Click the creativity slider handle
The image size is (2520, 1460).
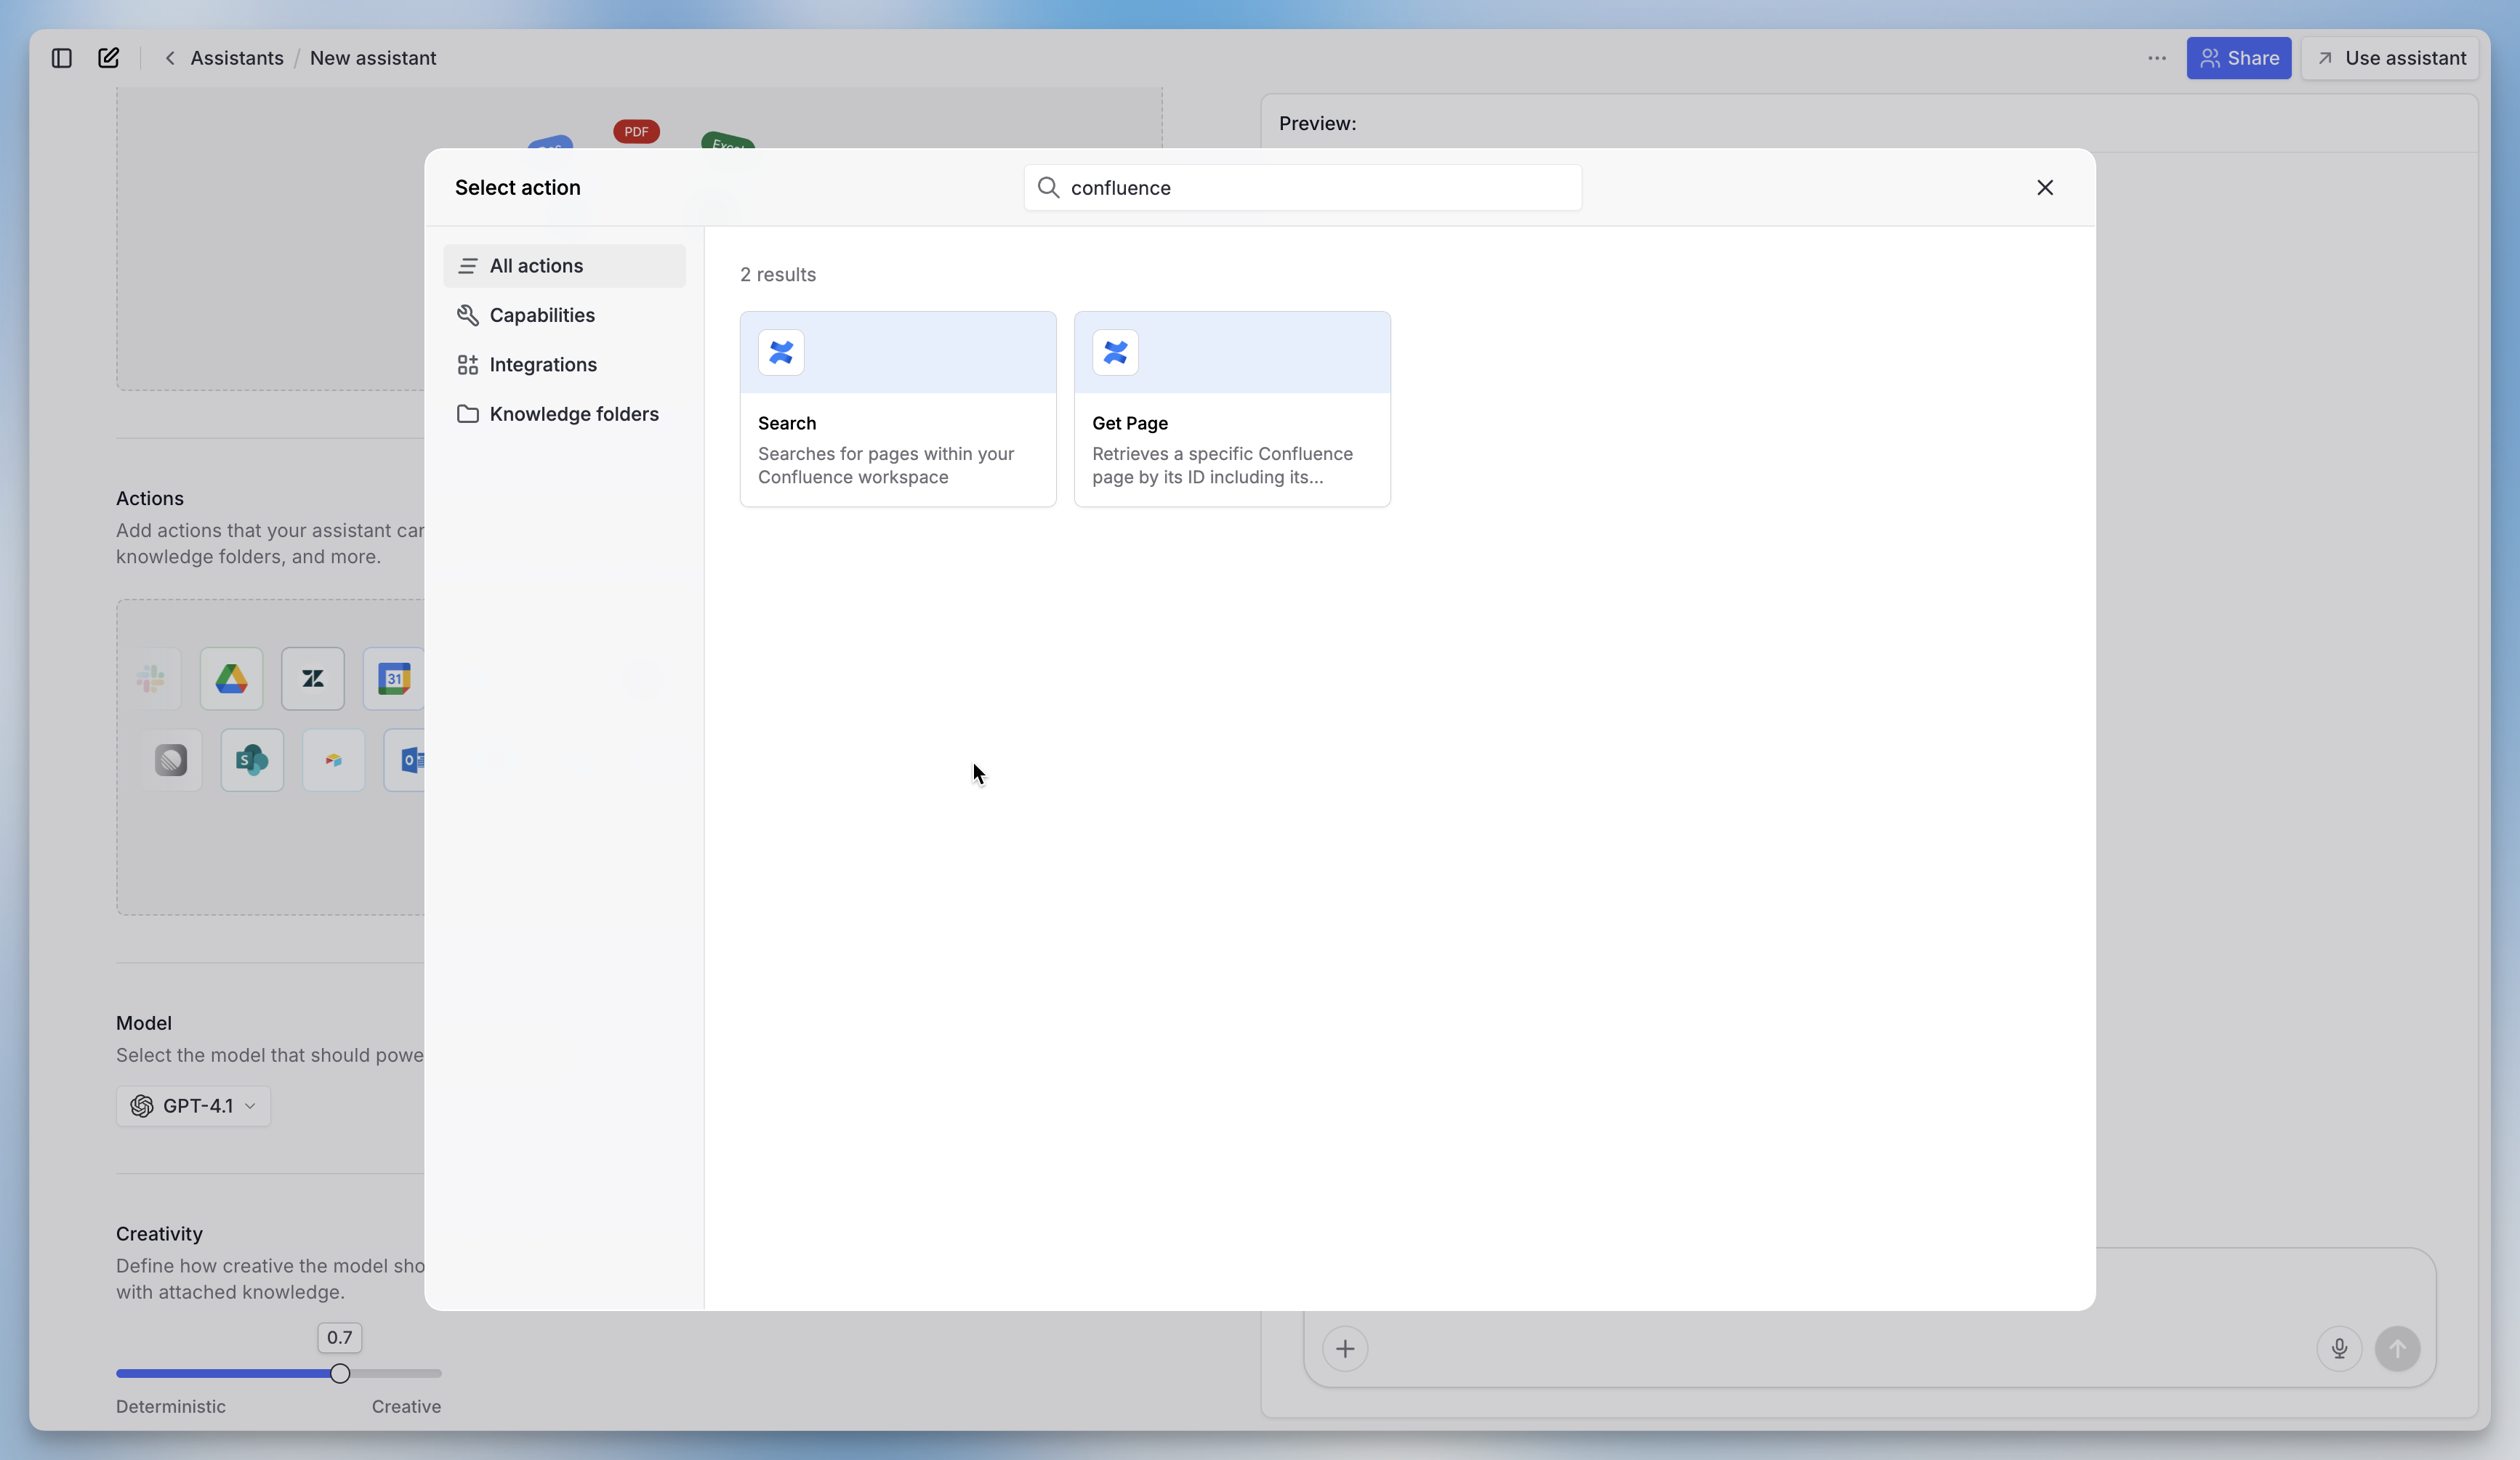point(340,1374)
